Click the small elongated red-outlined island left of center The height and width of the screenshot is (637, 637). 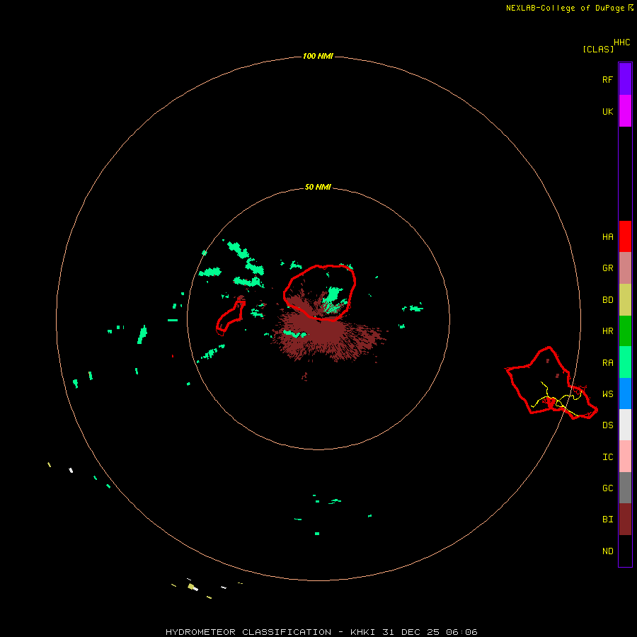point(230,317)
